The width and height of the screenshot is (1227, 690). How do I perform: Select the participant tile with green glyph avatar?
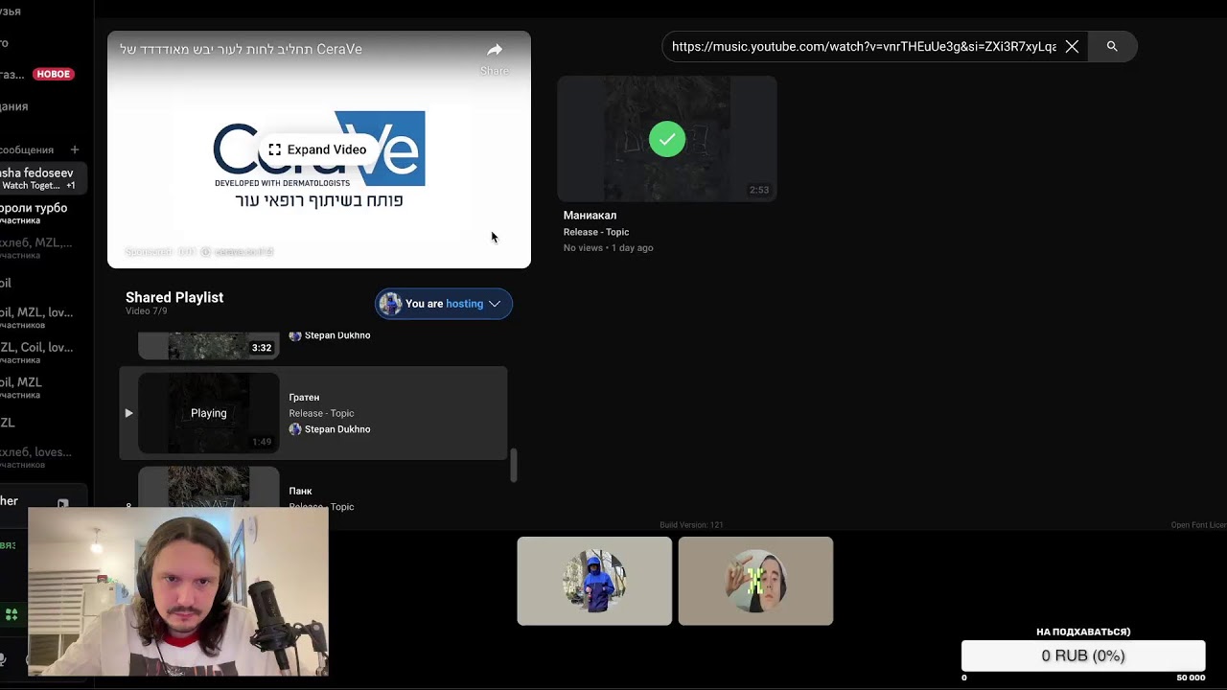click(755, 581)
